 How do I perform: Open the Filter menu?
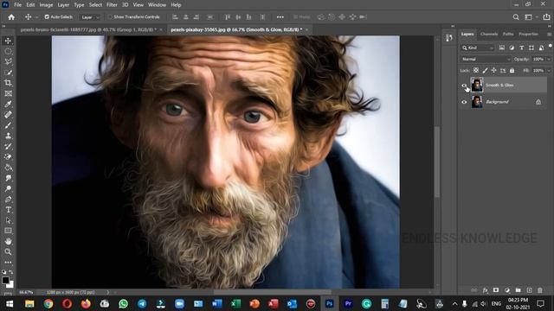point(112,5)
